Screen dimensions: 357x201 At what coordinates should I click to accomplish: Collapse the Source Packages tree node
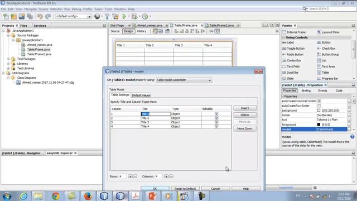tap(8, 36)
